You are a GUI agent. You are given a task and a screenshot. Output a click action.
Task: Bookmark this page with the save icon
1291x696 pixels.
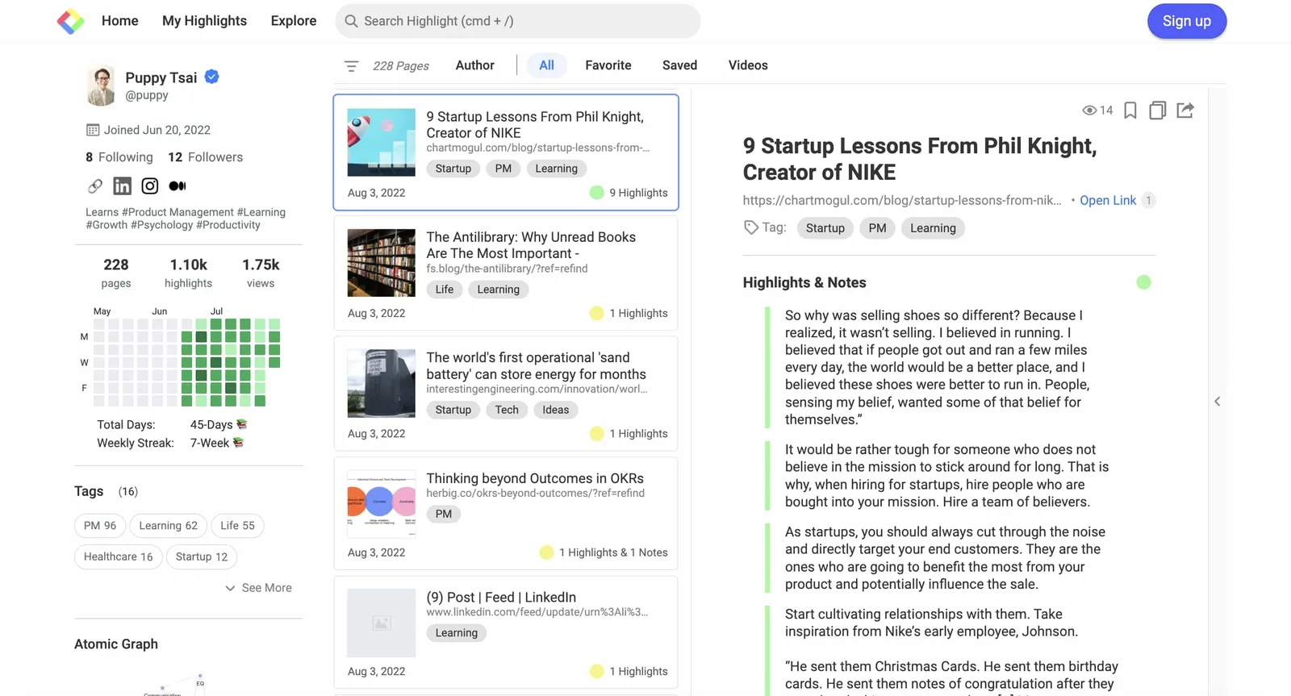point(1130,110)
